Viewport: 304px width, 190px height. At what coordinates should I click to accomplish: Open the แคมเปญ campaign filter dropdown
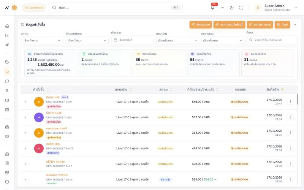(x=177, y=40)
